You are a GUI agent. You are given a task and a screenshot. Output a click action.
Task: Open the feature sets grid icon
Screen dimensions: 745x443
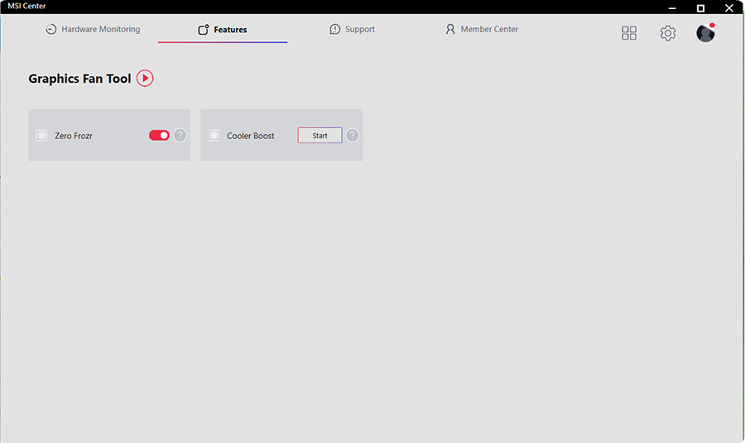(x=629, y=33)
